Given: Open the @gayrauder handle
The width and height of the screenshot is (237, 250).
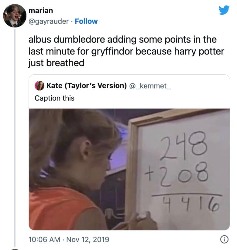Looking at the screenshot, I should tap(49, 21).
